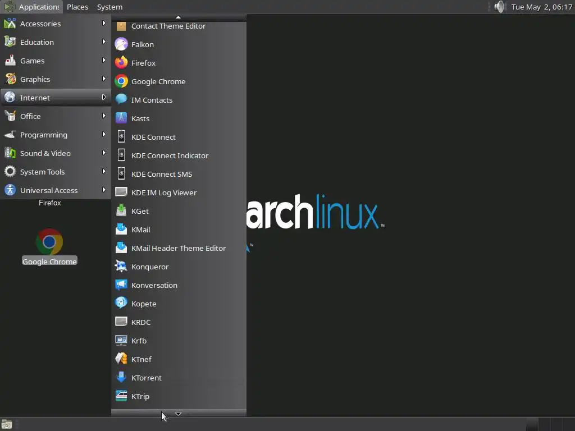Open the System menu
This screenshot has width=575, height=431.
[109, 7]
